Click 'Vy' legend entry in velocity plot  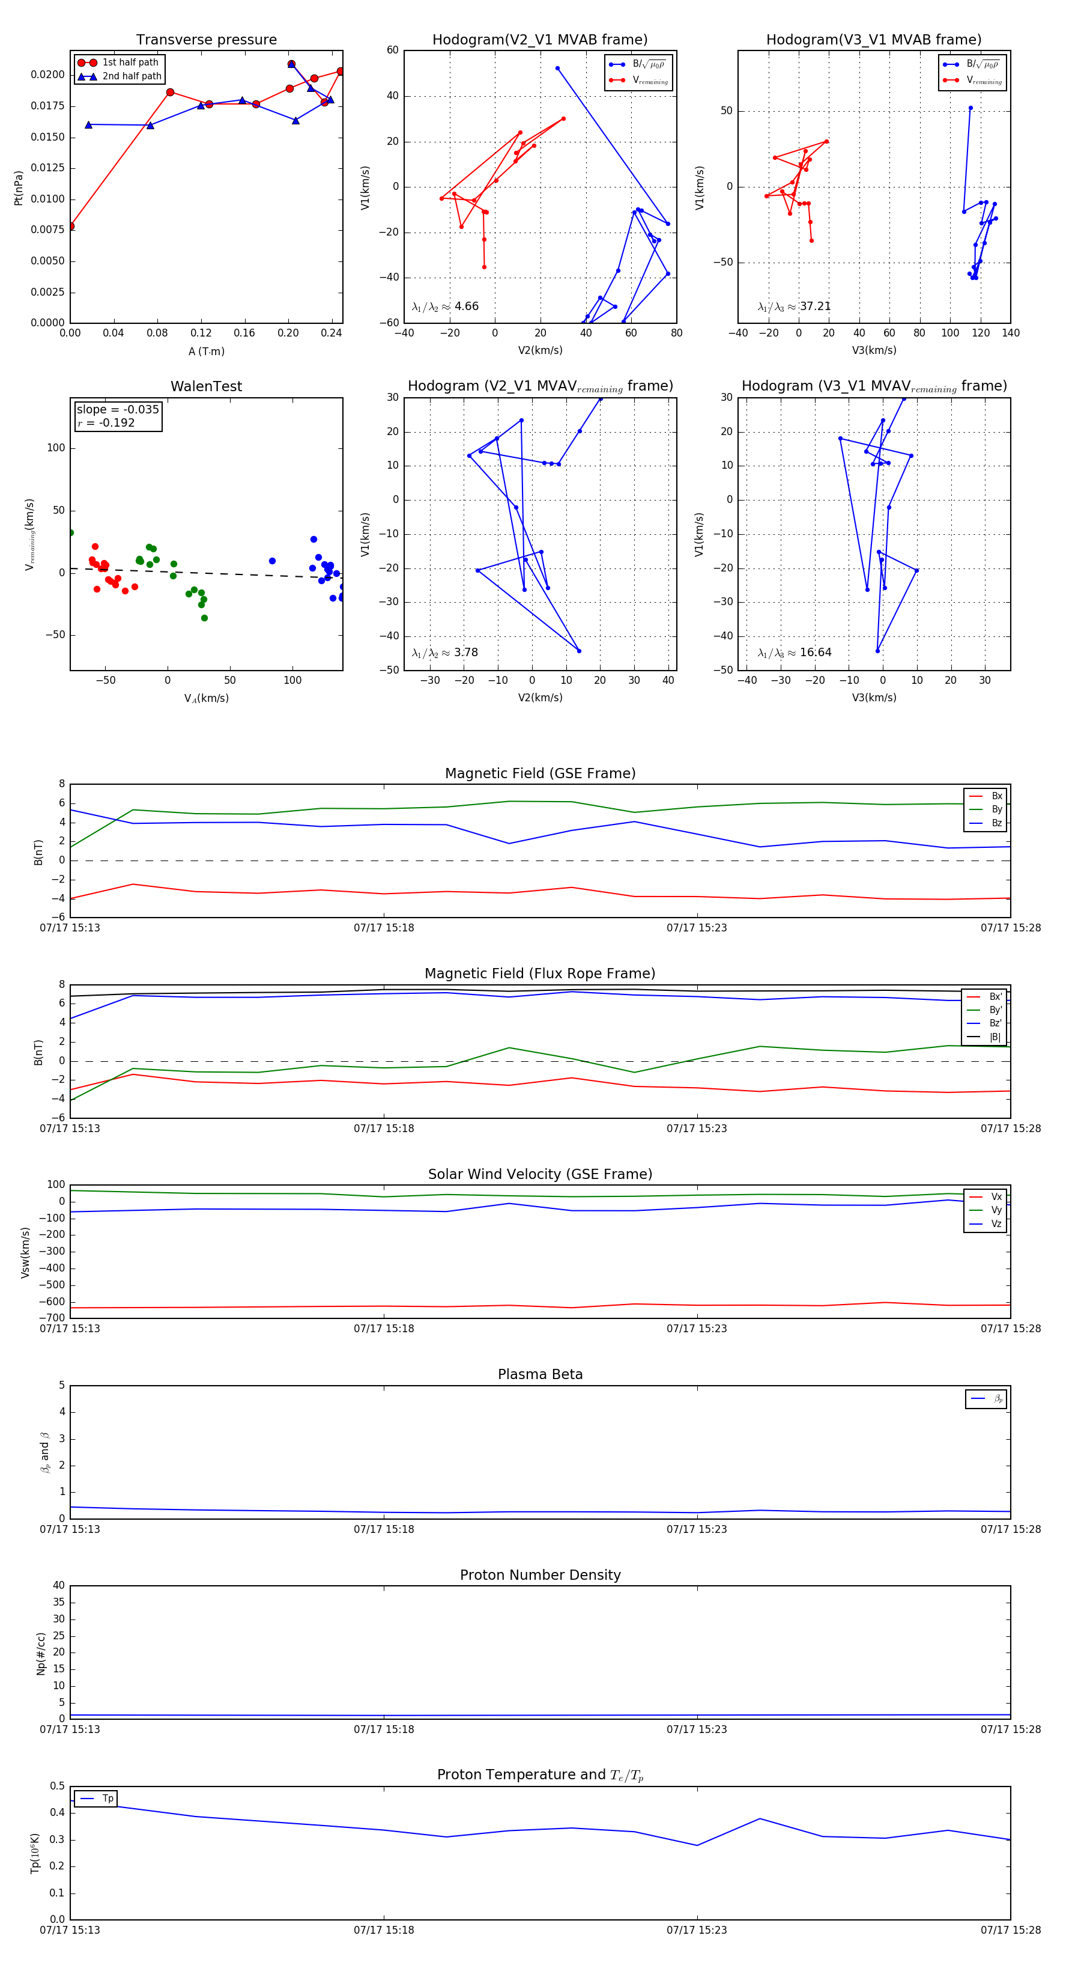(x=986, y=1210)
